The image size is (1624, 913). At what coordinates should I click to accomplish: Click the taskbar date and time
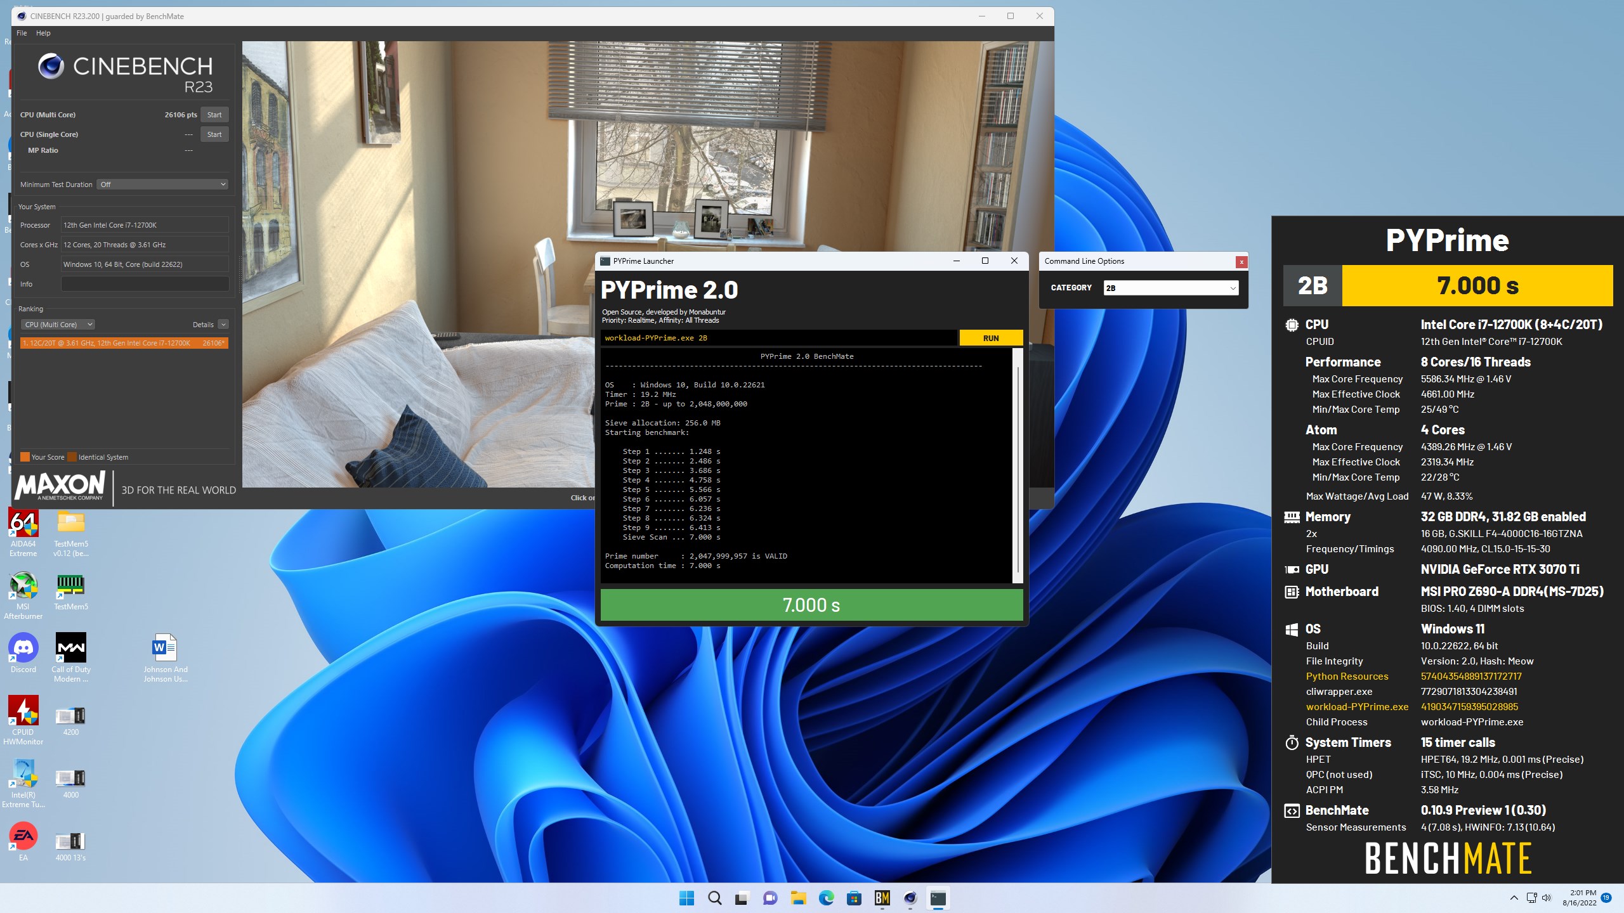1579,898
